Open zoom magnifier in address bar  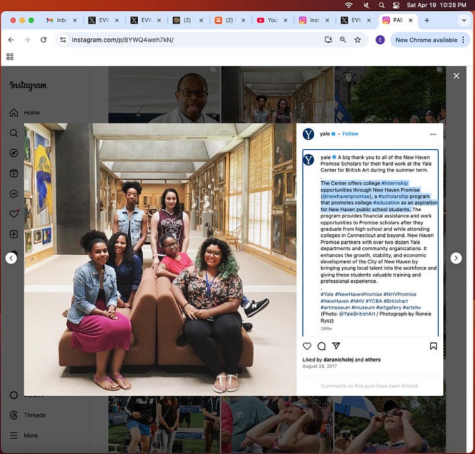(x=342, y=40)
